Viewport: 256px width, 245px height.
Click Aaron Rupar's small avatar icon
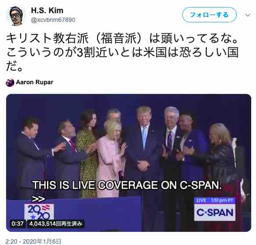click(10, 83)
